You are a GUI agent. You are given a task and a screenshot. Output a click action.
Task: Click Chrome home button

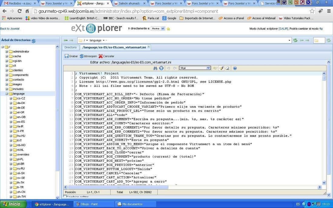pos(27,11)
